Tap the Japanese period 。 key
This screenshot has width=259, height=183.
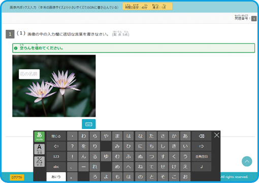coord(72,177)
